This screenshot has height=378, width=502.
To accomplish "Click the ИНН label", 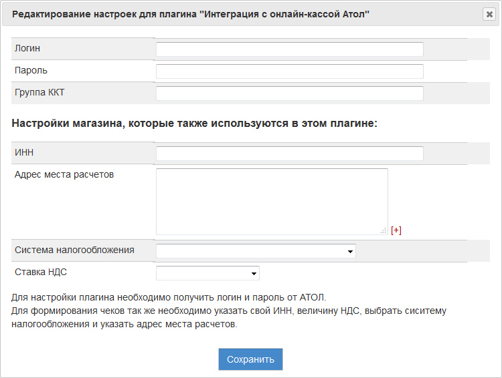I will tap(24, 152).
